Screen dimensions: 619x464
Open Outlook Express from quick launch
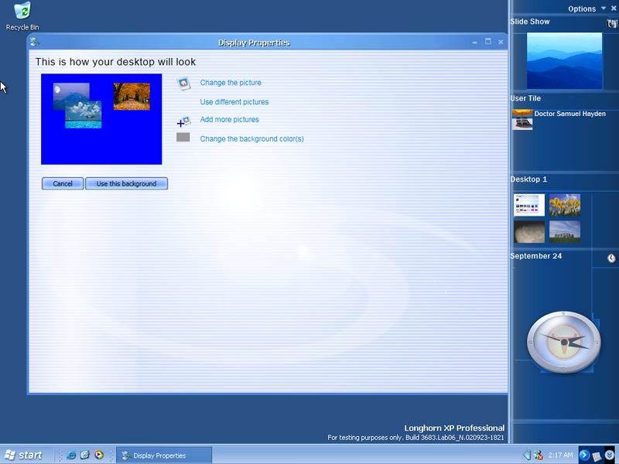(x=85, y=455)
